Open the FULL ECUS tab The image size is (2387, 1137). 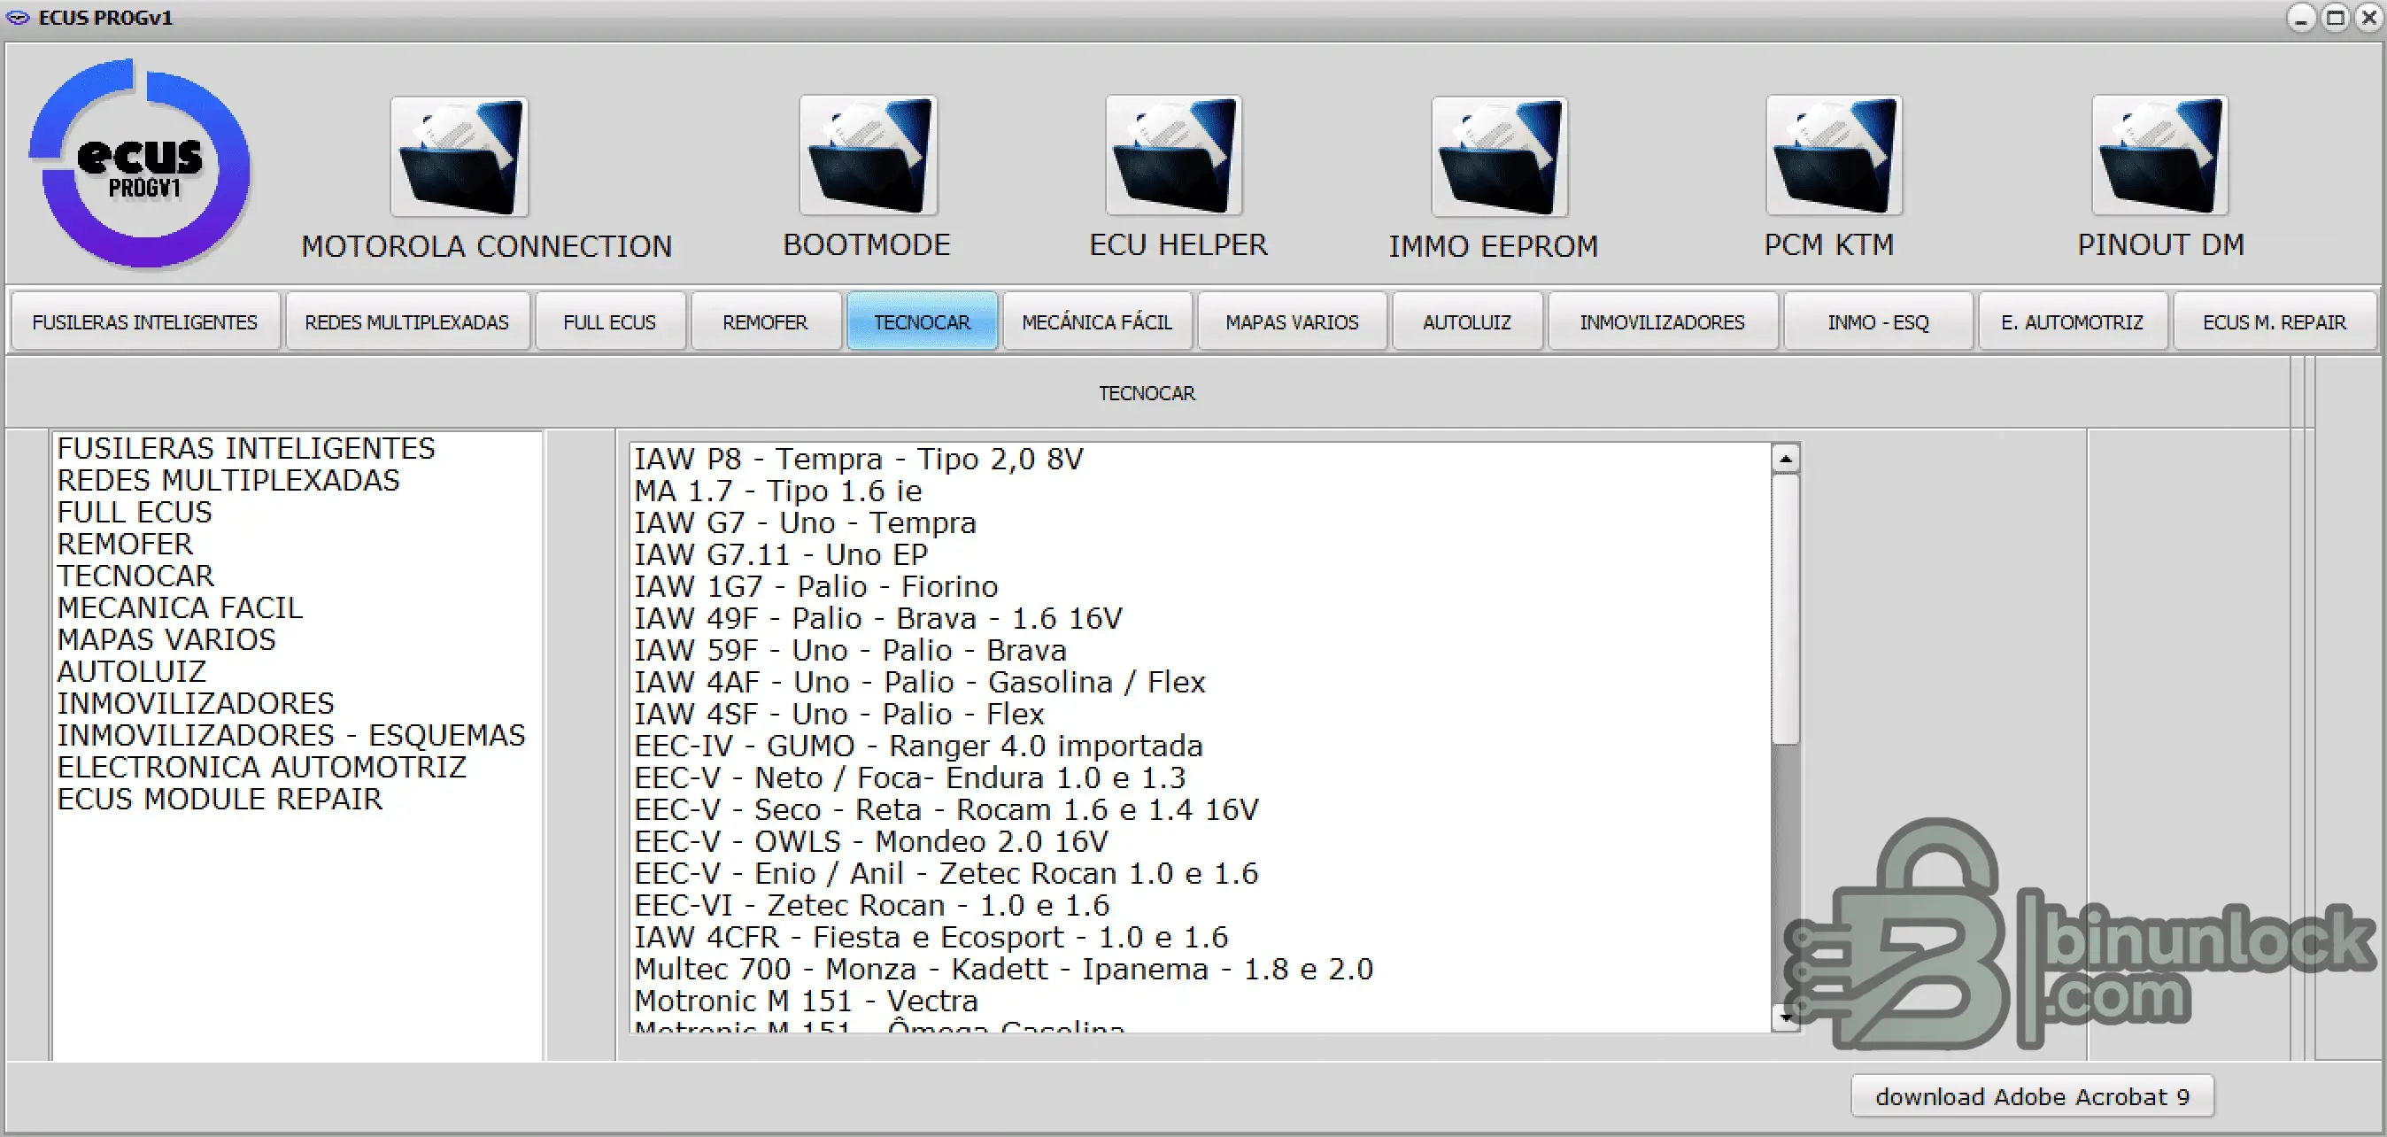tap(611, 322)
